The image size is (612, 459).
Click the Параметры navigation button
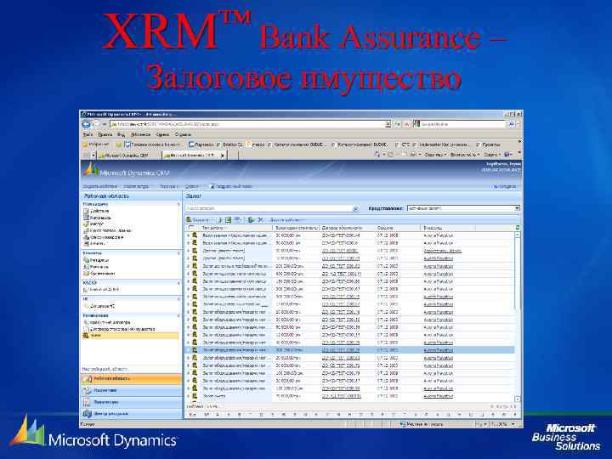pyautogui.click(x=131, y=402)
